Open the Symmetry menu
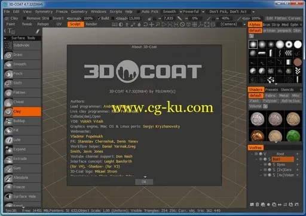 (x=44, y=12)
